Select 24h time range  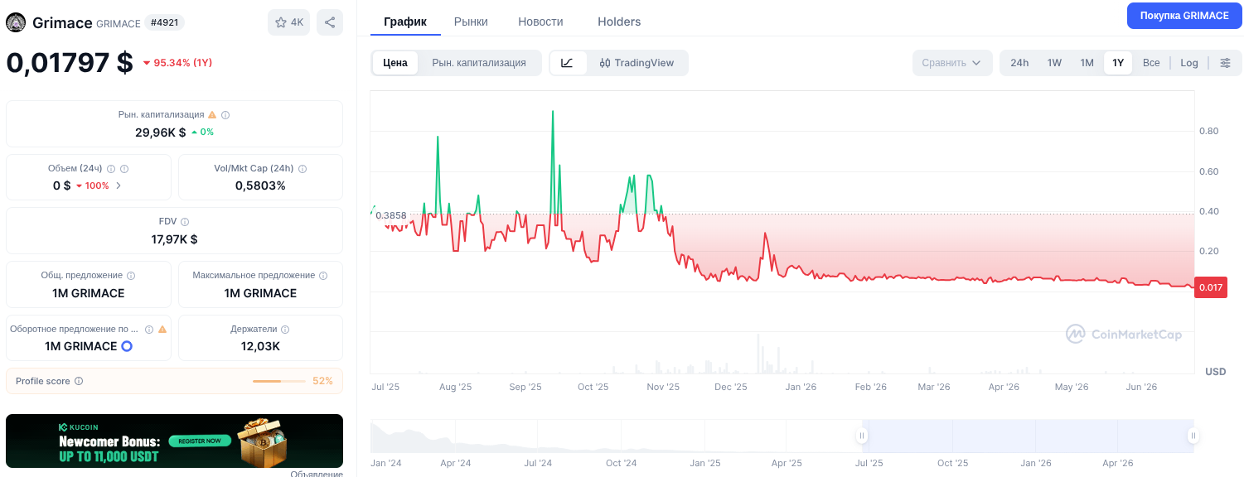point(1019,63)
